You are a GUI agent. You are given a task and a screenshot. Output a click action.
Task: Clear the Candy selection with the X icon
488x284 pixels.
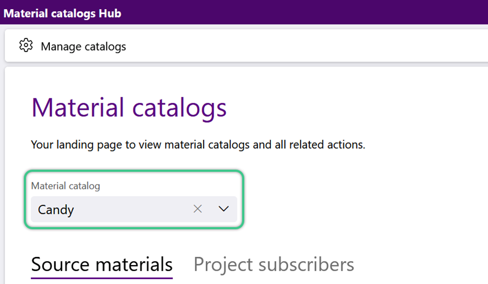(198, 209)
